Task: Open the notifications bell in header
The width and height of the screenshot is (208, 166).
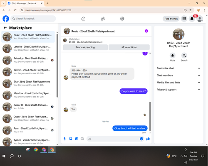Action: point(192,19)
